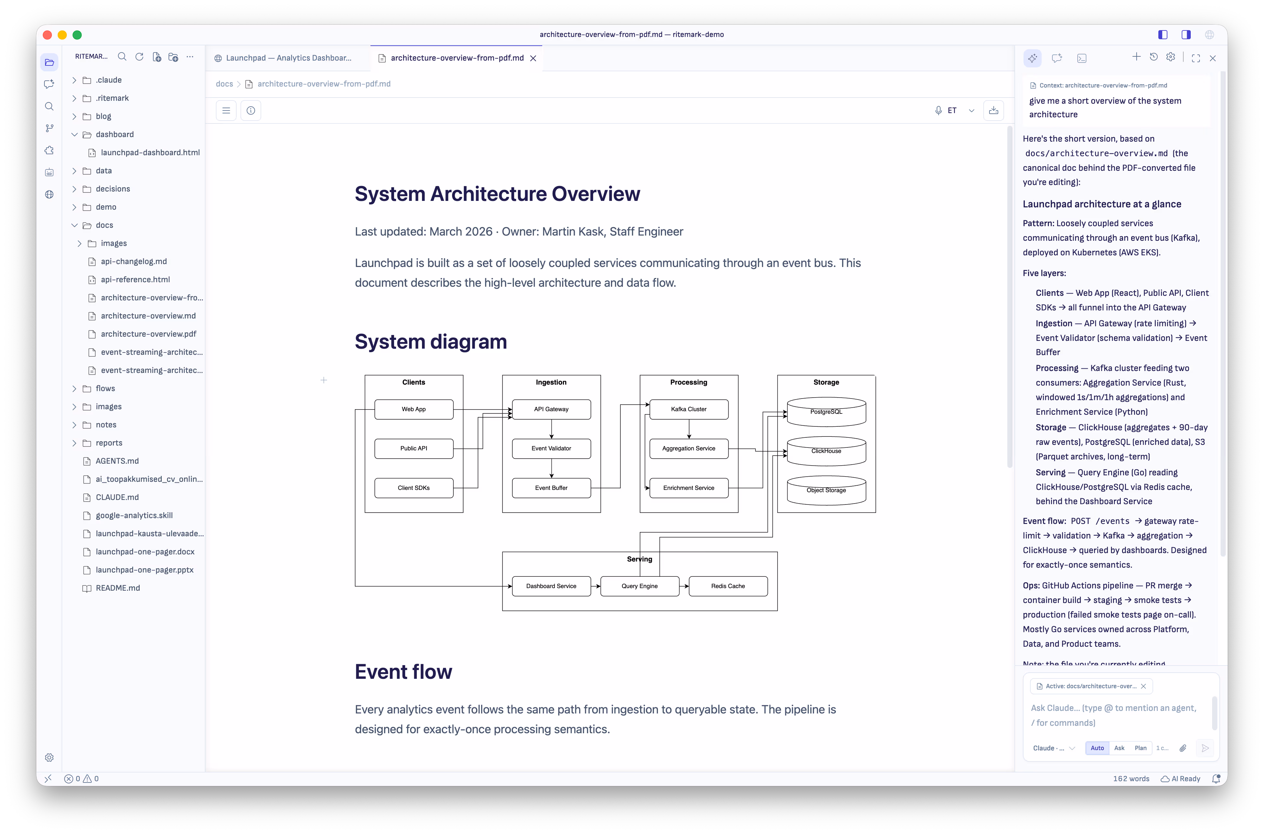Close the AI chat panel

(1212, 58)
